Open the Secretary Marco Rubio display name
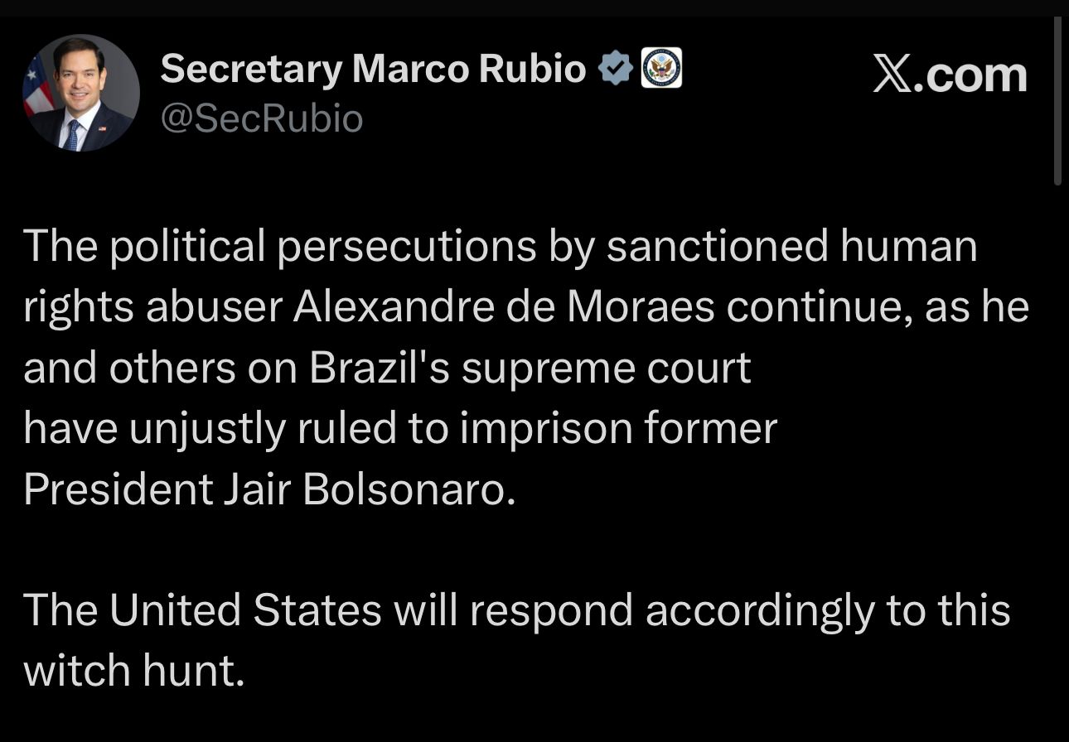The height and width of the screenshot is (742, 1069). (x=373, y=69)
